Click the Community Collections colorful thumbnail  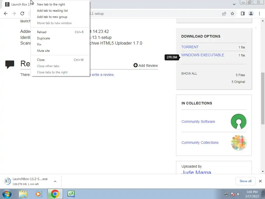pos(238,143)
